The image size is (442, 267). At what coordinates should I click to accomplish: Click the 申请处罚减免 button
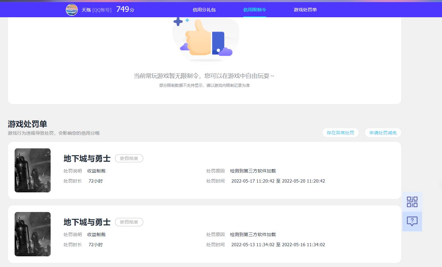[x=383, y=133]
